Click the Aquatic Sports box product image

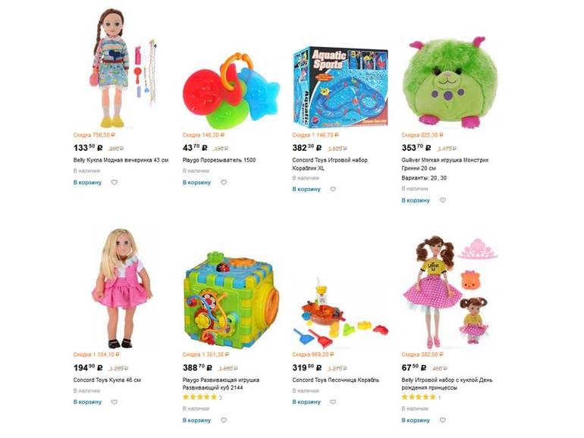click(x=341, y=87)
